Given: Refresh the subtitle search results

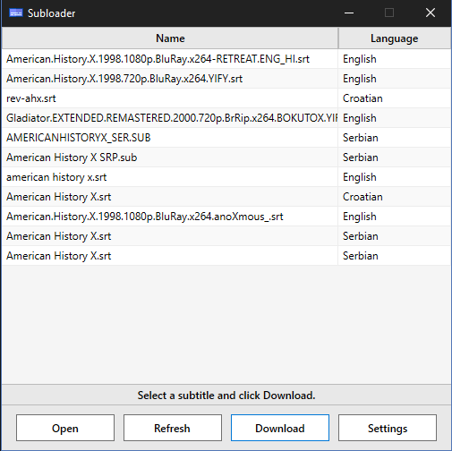Looking at the screenshot, I should [x=173, y=428].
